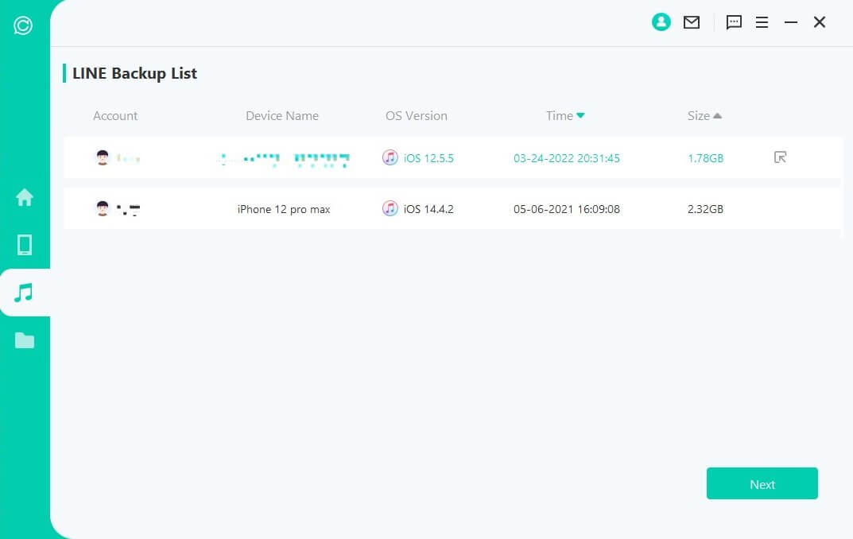
Task: Click the Device Name column header
Action: 281,116
